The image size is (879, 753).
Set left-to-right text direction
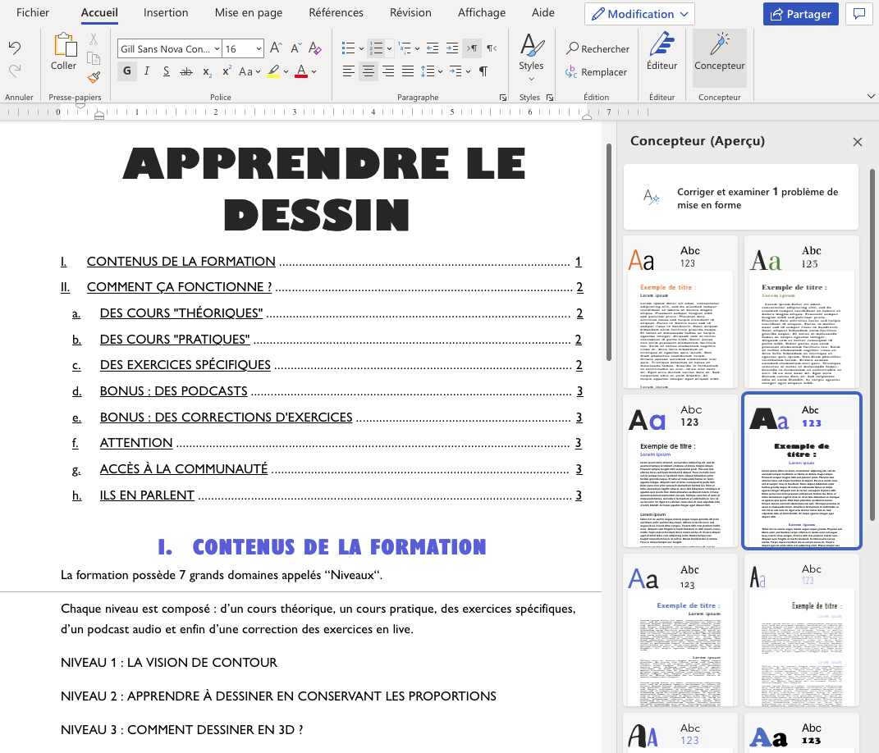[x=472, y=48]
